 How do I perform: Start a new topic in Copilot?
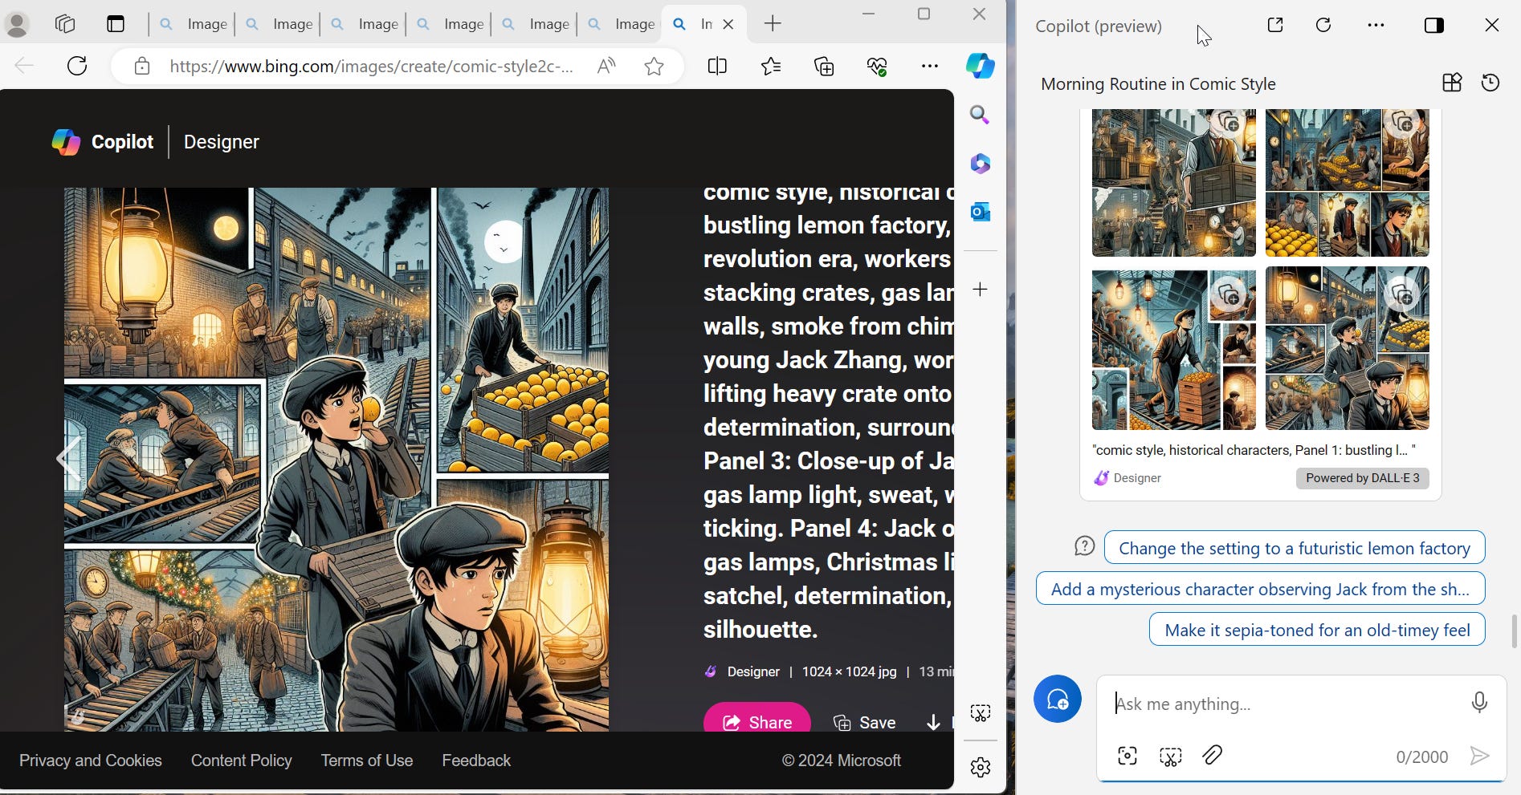click(1057, 699)
